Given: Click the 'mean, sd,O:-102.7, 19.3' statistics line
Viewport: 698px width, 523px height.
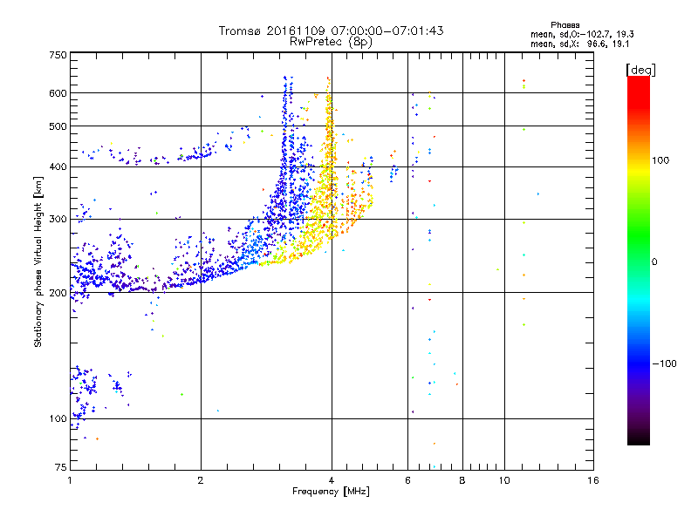Looking at the screenshot, I should pos(582,34).
